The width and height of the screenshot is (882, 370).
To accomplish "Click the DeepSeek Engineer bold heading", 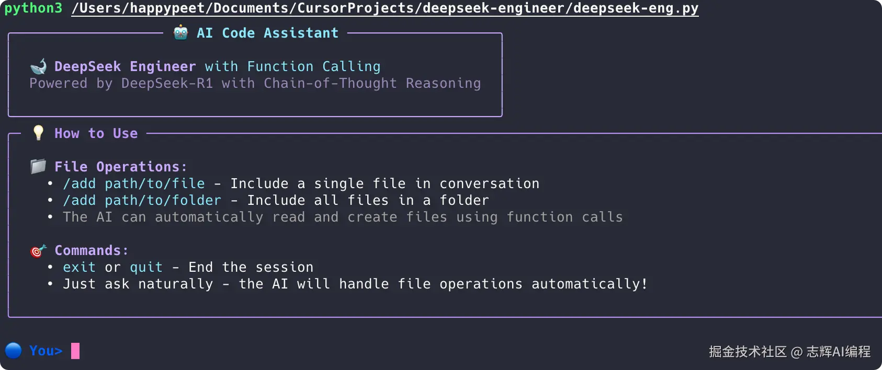I will (x=125, y=66).
